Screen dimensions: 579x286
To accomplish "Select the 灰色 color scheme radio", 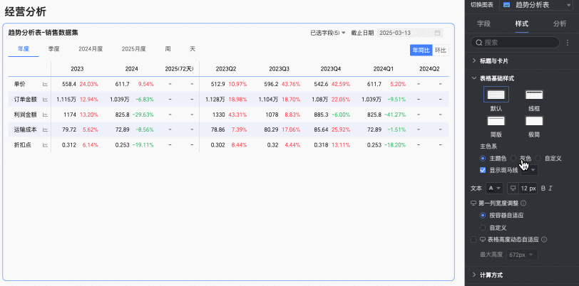I will click(513, 158).
